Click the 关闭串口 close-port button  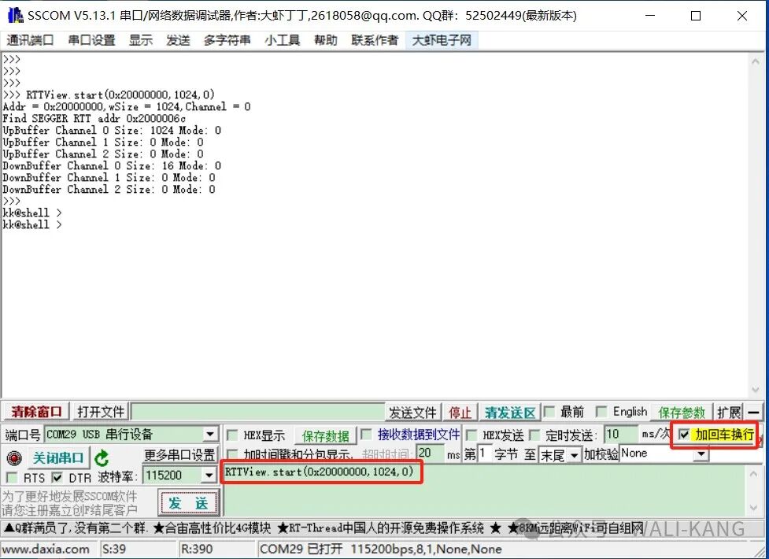pyautogui.click(x=59, y=457)
